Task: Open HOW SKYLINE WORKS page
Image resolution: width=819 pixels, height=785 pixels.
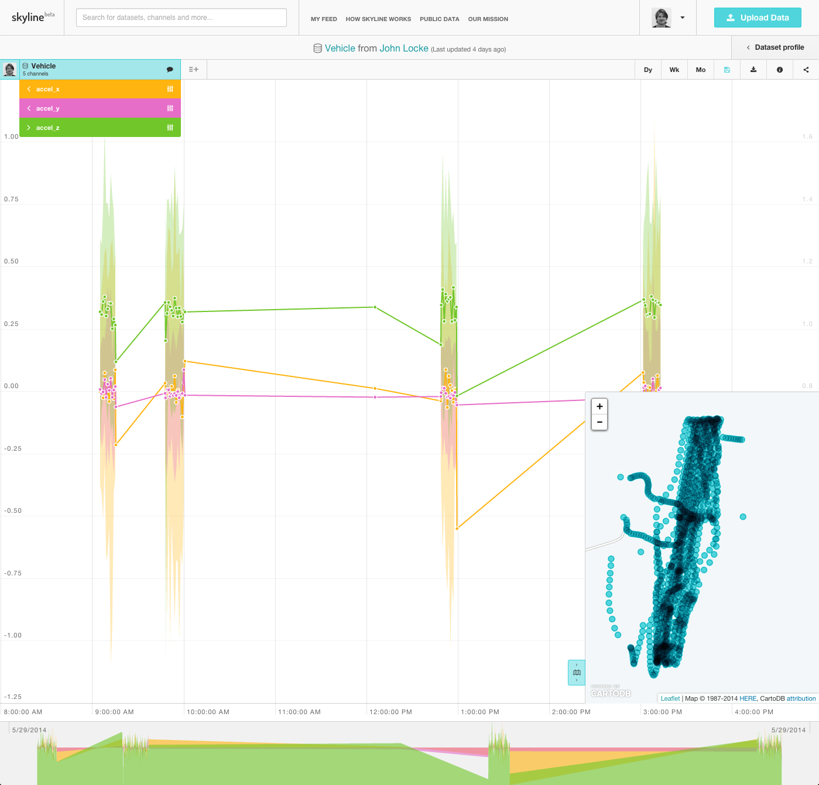Action: tap(378, 19)
